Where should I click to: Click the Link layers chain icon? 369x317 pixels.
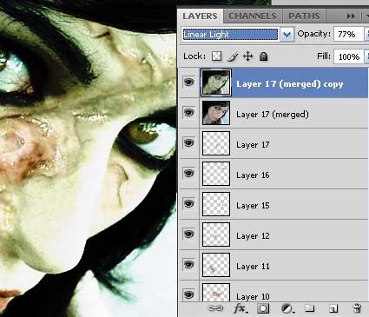tap(215, 308)
